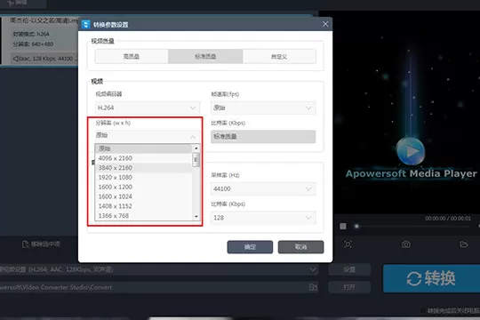480x320 pixels.
Task: Collapse the resolution (w x h) dropdown
Action: click(x=148, y=136)
